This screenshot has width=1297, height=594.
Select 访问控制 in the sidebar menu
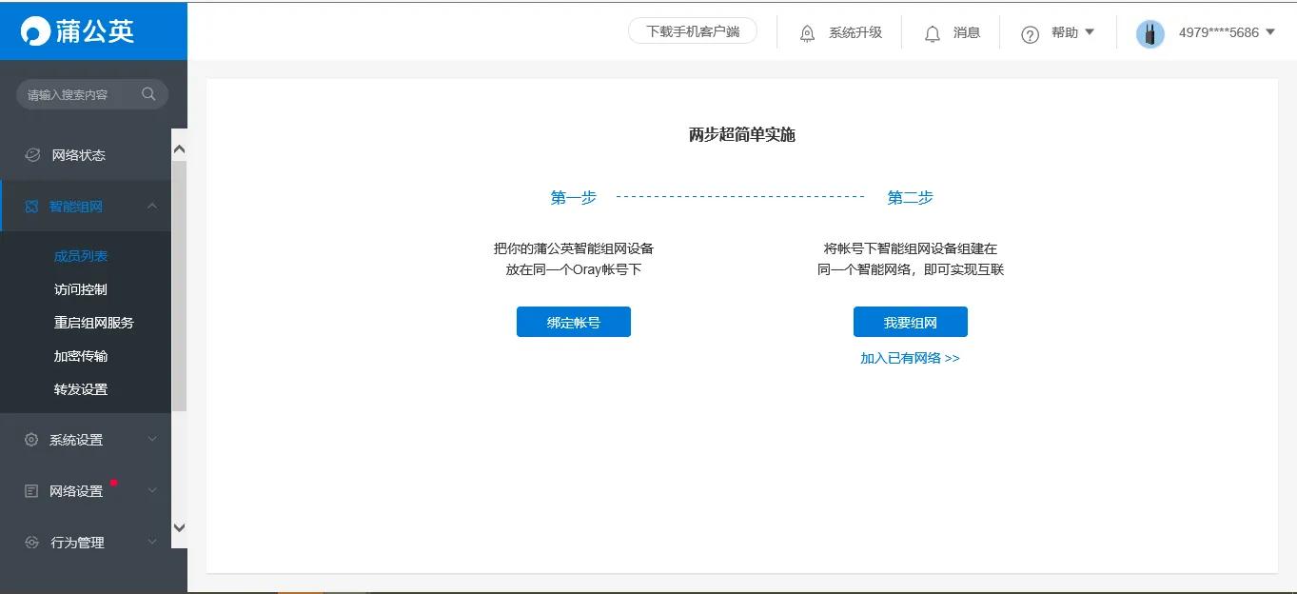click(82, 288)
